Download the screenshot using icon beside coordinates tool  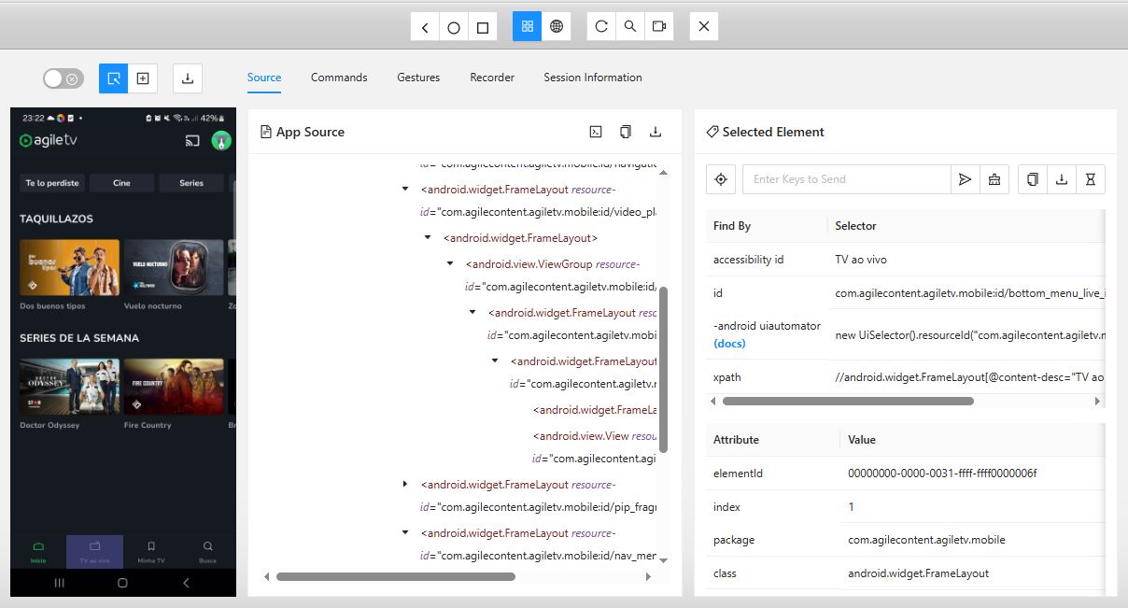(x=187, y=78)
